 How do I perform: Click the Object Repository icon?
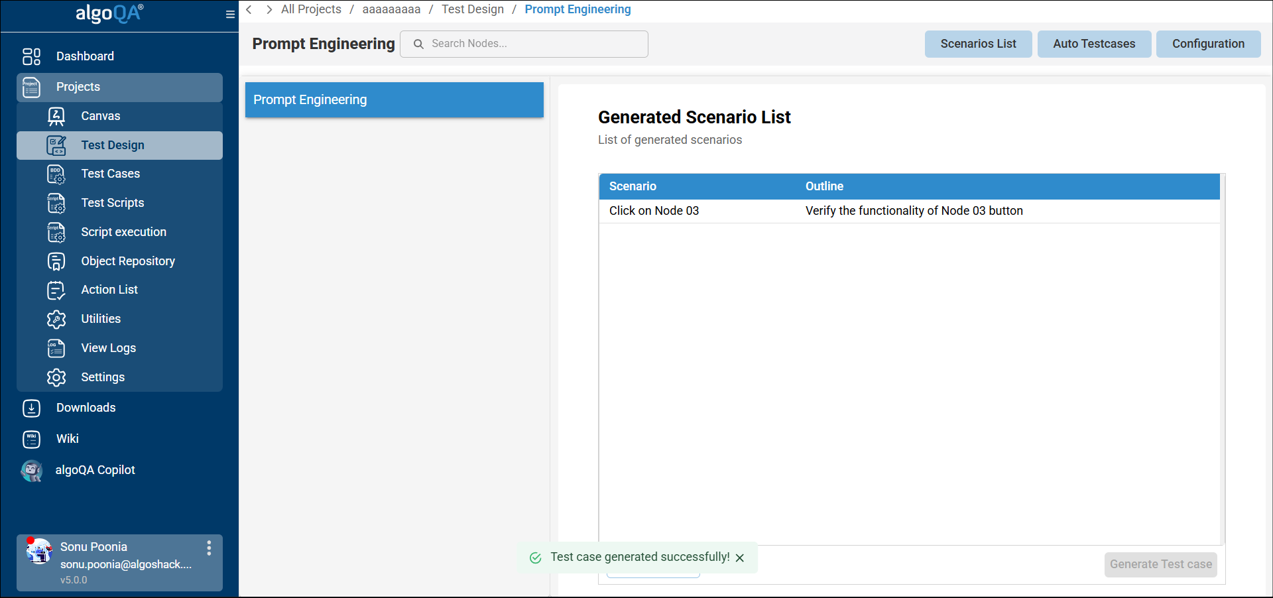coord(56,261)
